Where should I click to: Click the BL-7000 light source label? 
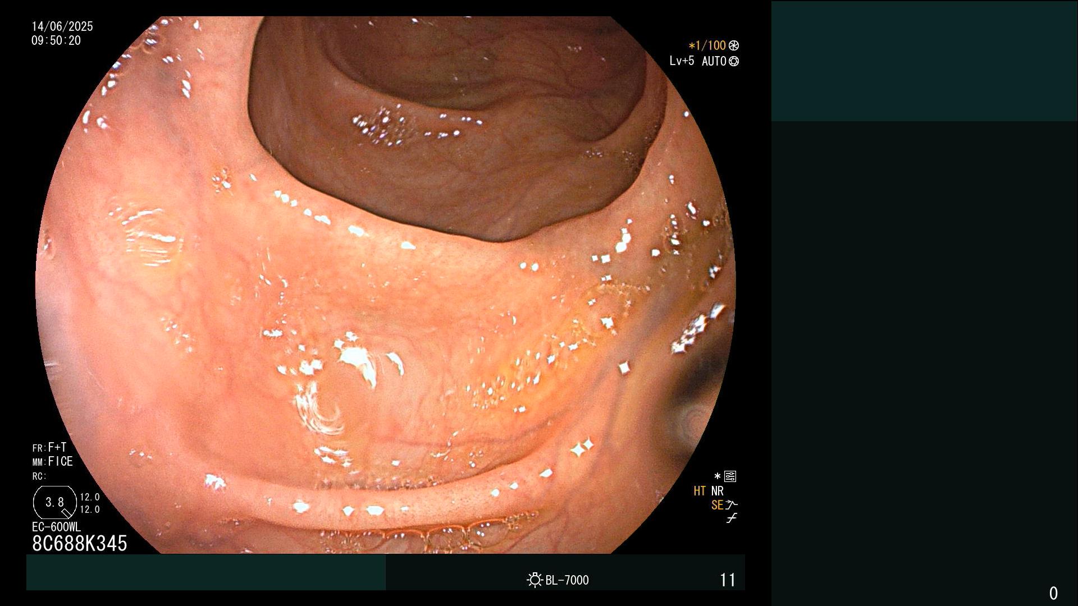(x=567, y=580)
